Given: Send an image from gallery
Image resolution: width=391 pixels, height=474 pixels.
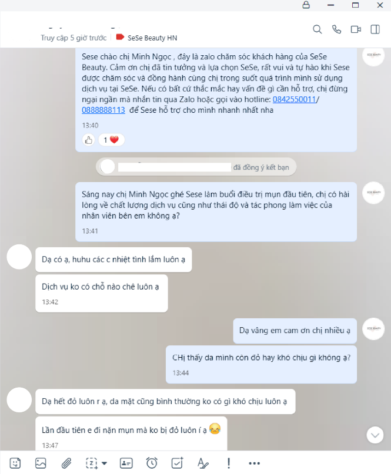Looking at the screenshot, I should click(41, 463).
